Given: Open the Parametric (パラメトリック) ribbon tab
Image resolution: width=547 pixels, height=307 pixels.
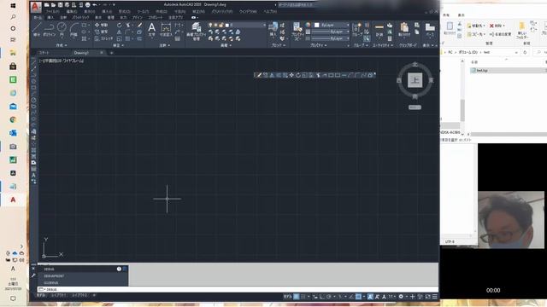Looking at the screenshot, I should [x=80, y=17].
